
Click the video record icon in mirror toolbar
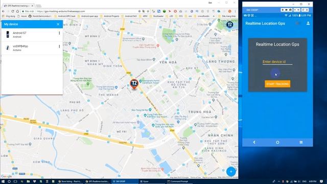click(x=286, y=10)
